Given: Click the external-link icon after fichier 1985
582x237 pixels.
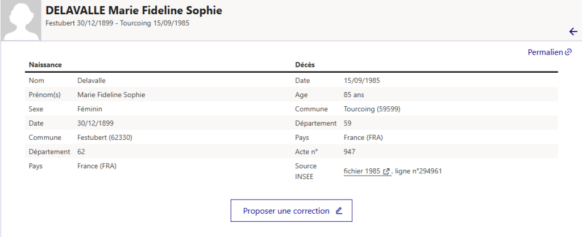Looking at the screenshot, I should pos(386,171).
